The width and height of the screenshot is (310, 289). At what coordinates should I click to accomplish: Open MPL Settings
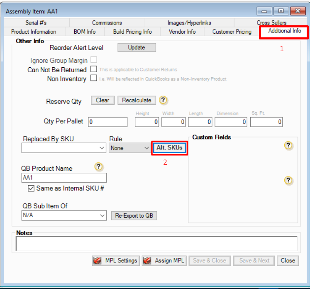(115, 261)
